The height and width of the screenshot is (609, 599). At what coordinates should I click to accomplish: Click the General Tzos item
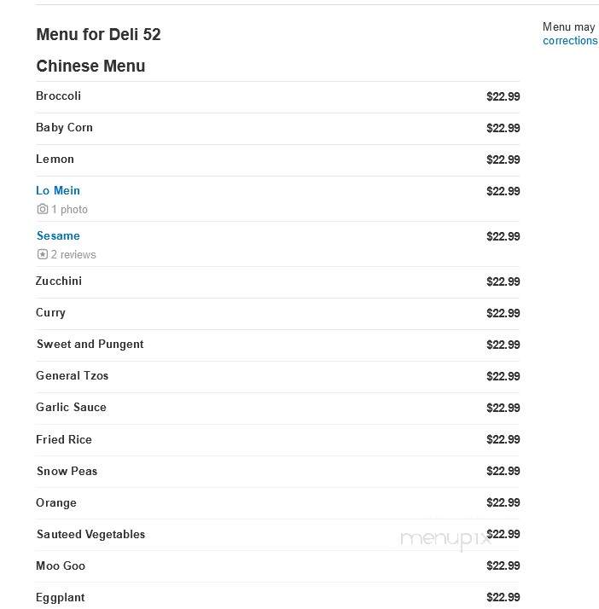73,375
